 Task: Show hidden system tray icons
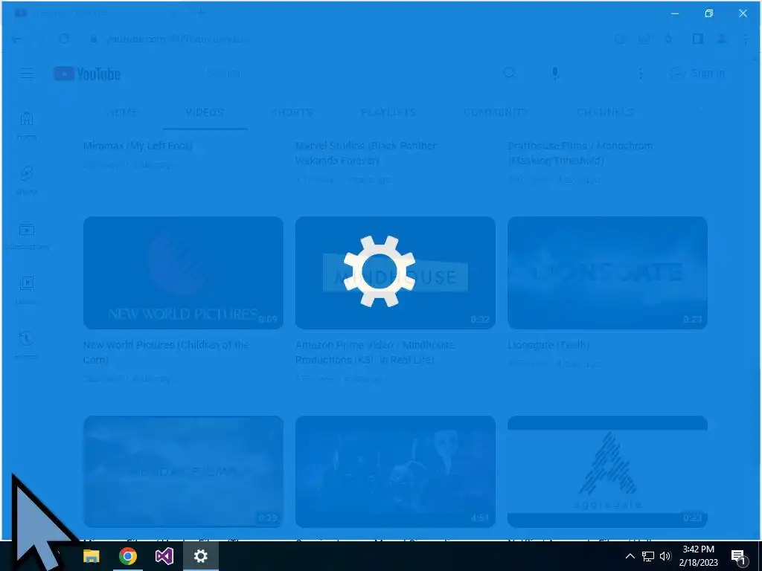pyautogui.click(x=630, y=556)
